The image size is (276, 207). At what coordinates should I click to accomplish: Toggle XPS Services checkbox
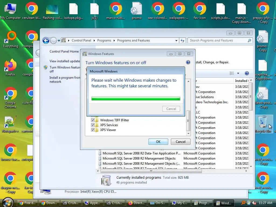tap(93, 125)
